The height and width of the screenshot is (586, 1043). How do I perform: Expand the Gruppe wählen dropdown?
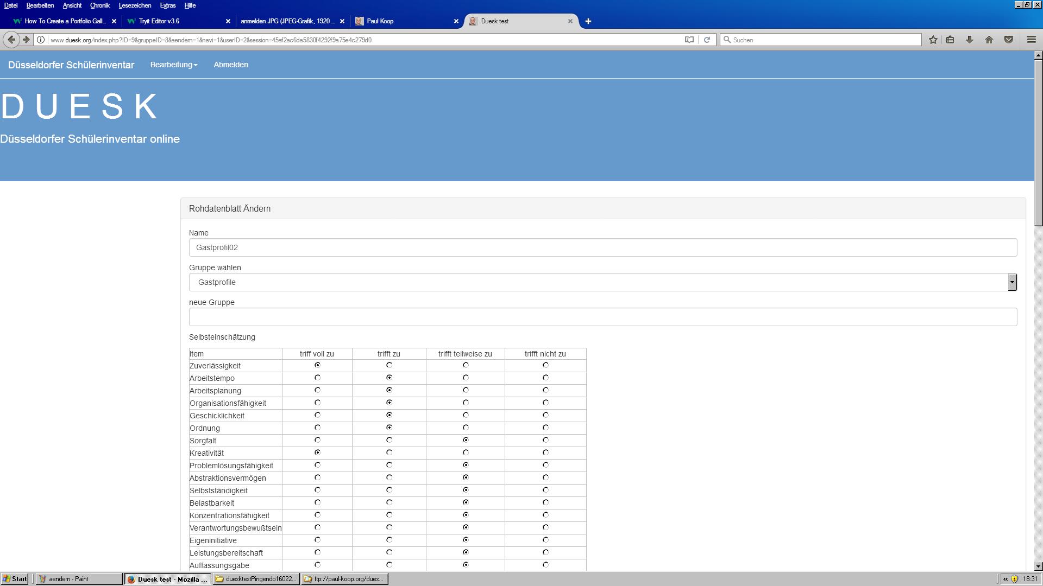coord(1012,282)
